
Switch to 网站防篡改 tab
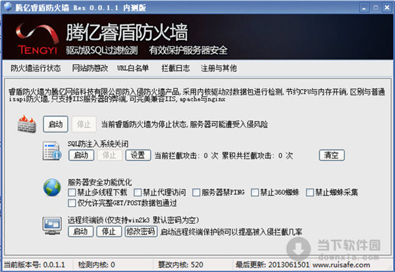[x=90, y=68]
